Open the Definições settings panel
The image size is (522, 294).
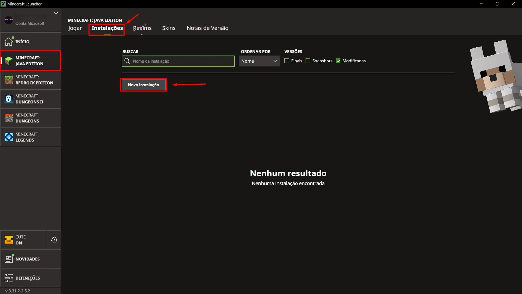click(27, 278)
